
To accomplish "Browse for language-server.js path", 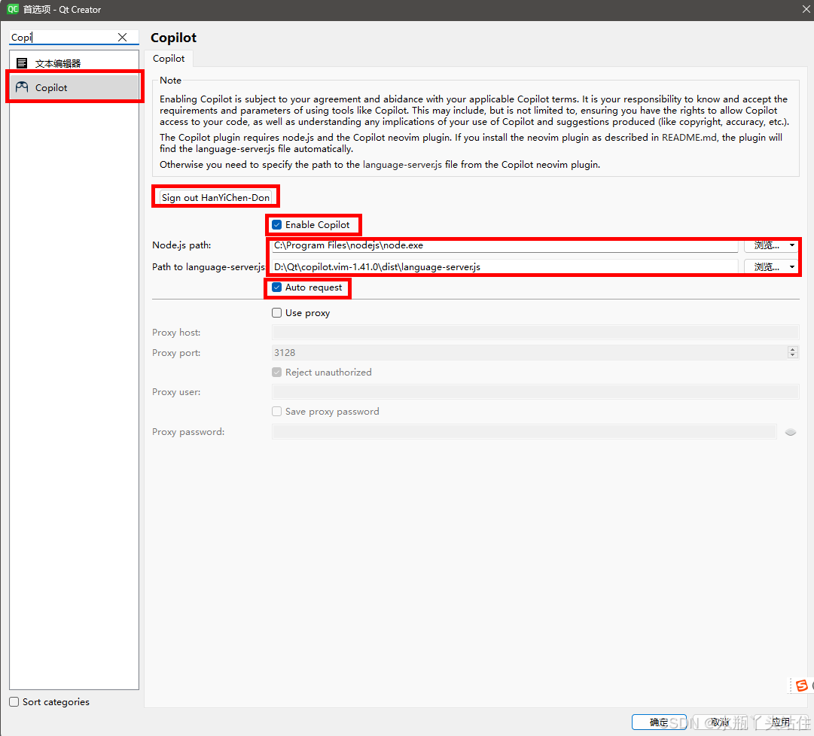I will 767,267.
